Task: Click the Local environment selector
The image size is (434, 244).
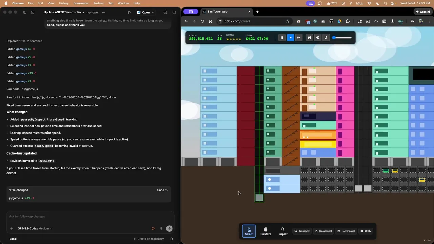Action: point(13,239)
